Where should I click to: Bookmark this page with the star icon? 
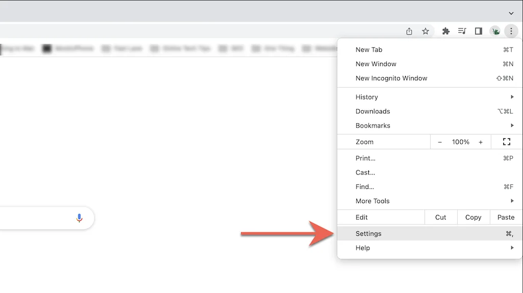pos(425,31)
